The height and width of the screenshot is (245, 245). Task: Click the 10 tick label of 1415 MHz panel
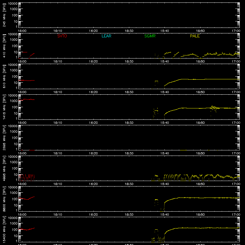click(16, 113)
